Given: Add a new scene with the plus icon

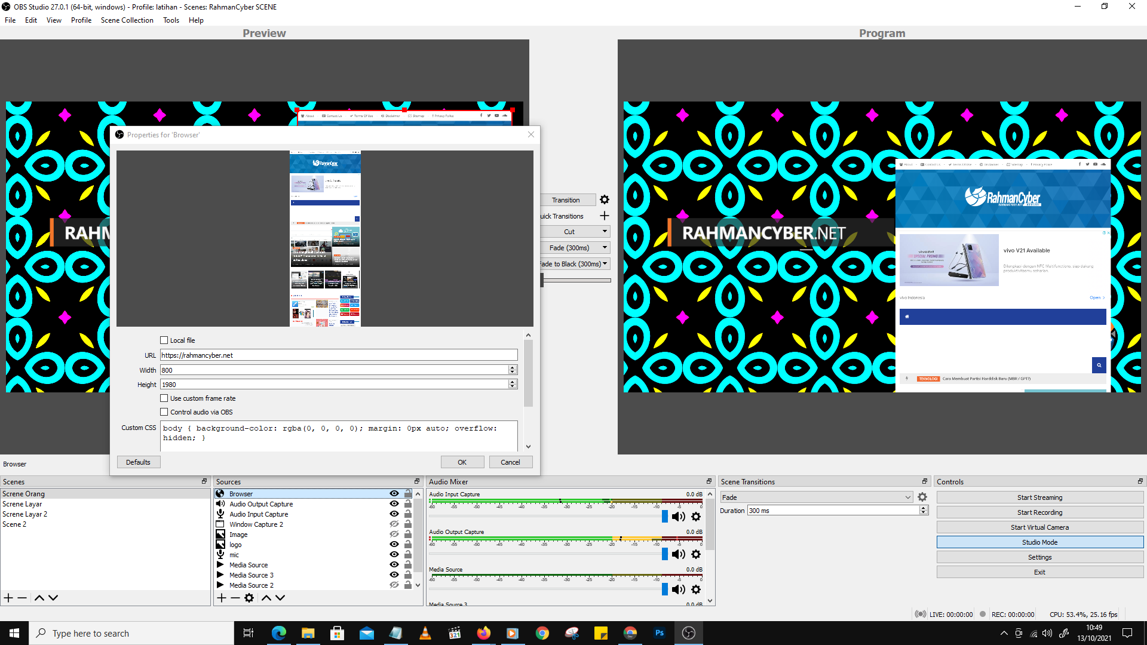Looking at the screenshot, I should (8, 597).
